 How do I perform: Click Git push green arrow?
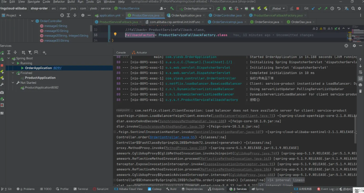pyautogui.click(x=326, y=8)
